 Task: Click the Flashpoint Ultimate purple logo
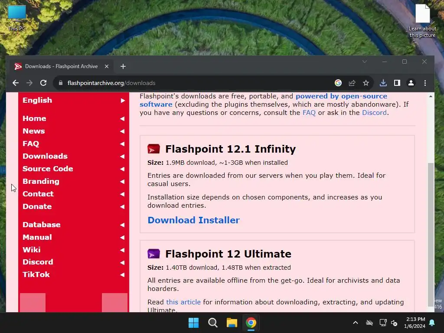[x=153, y=254]
